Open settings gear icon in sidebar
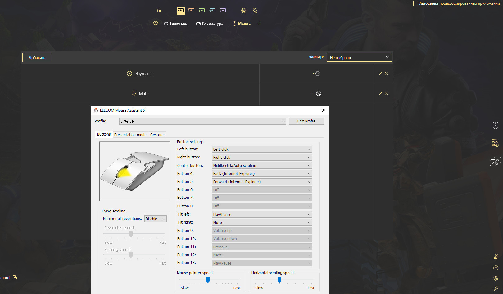Screen dimensions: 503x294 tap(496, 278)
